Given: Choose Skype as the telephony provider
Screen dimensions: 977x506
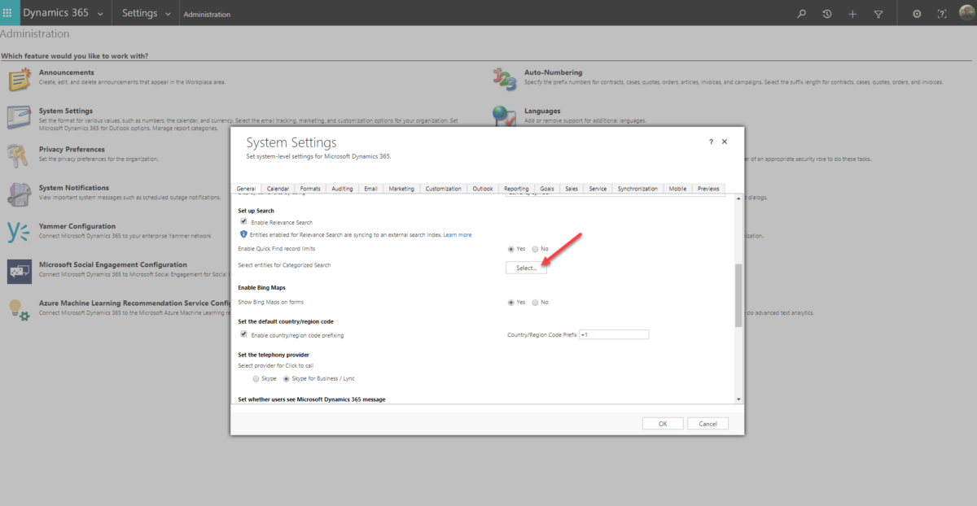Looking at the screenshot, I should 255,378.
